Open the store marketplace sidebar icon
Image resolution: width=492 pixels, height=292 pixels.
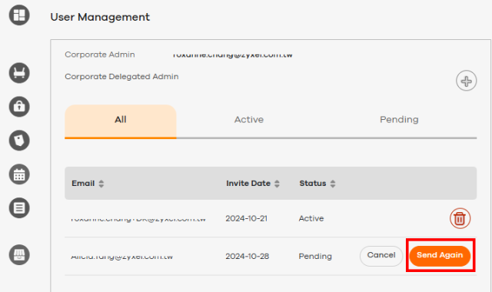click(19, 254)
